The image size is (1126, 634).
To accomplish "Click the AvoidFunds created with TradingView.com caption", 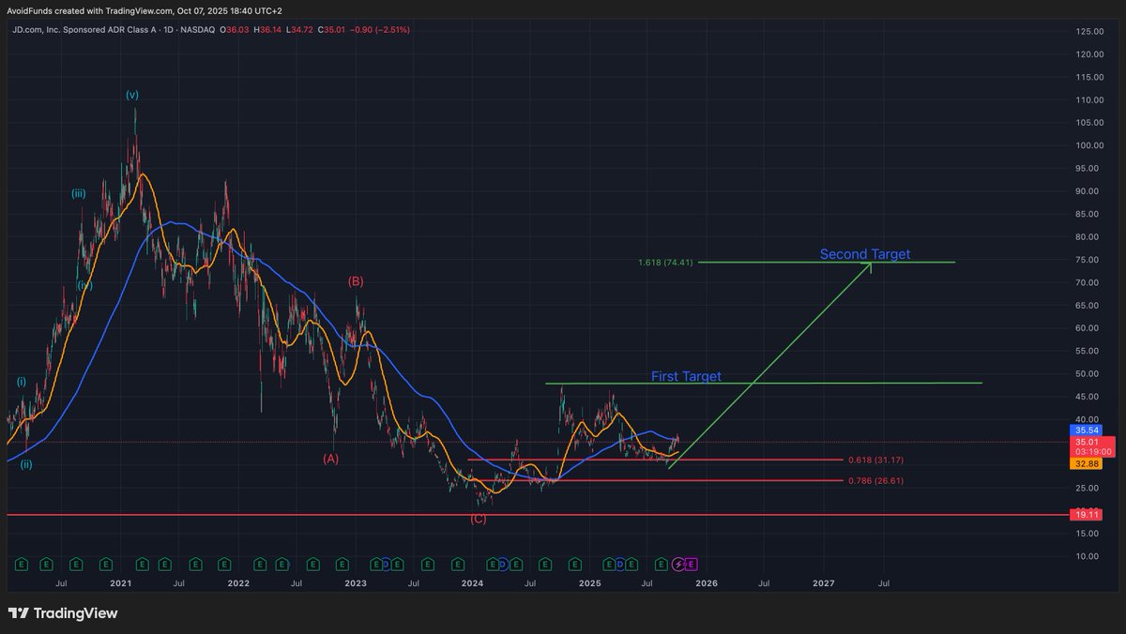I will 145,10.
